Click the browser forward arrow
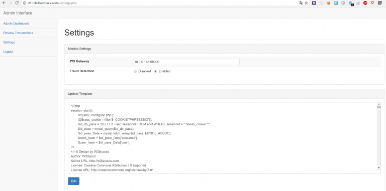Screen dimensions: 386x191 (11, 3)
